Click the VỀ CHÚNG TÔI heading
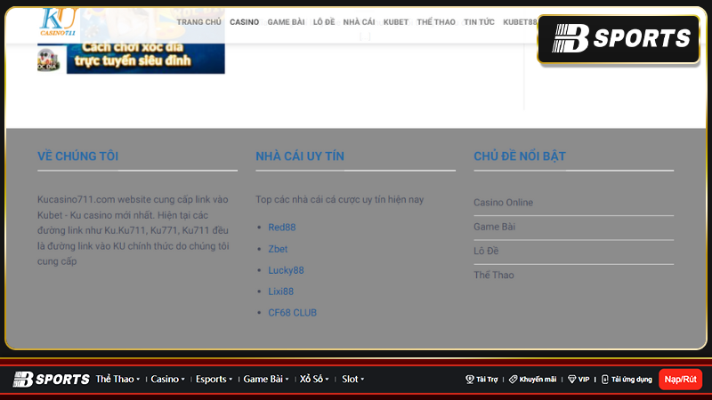Screen dimensions: 712x400 coord(77,156)
